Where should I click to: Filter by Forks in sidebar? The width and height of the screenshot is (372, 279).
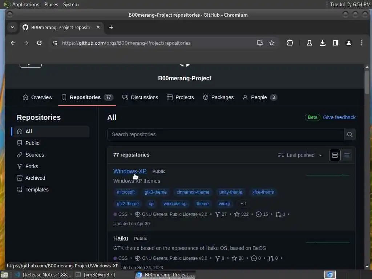pyautogui.click(x=52, y=166)
